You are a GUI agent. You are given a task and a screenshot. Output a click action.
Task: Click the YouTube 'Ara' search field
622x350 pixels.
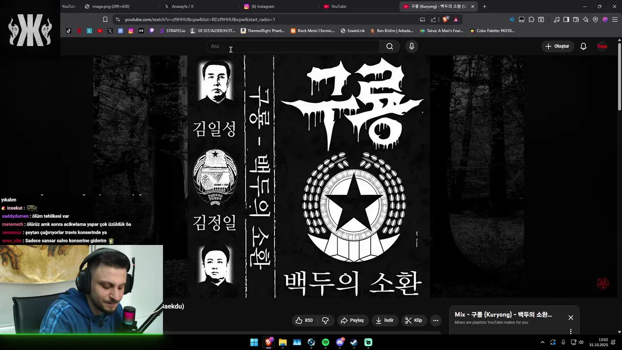tap(293, 46)
